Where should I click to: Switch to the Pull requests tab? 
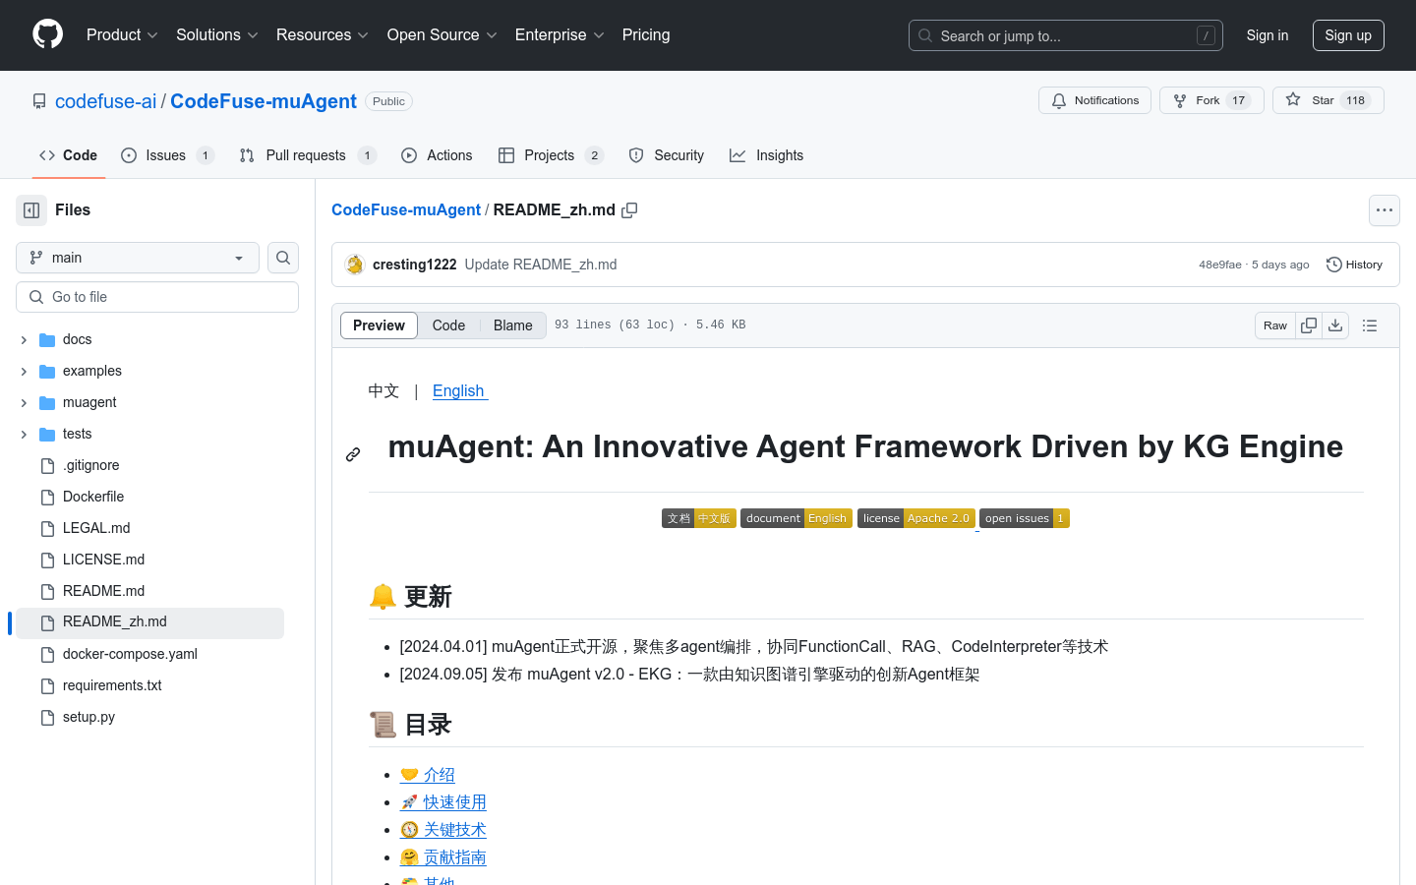tap(308, 155)
